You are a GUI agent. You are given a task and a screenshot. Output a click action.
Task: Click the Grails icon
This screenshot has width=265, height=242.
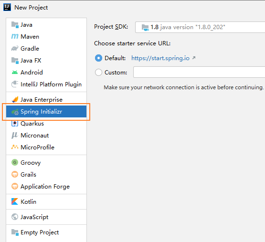point(15,174)
